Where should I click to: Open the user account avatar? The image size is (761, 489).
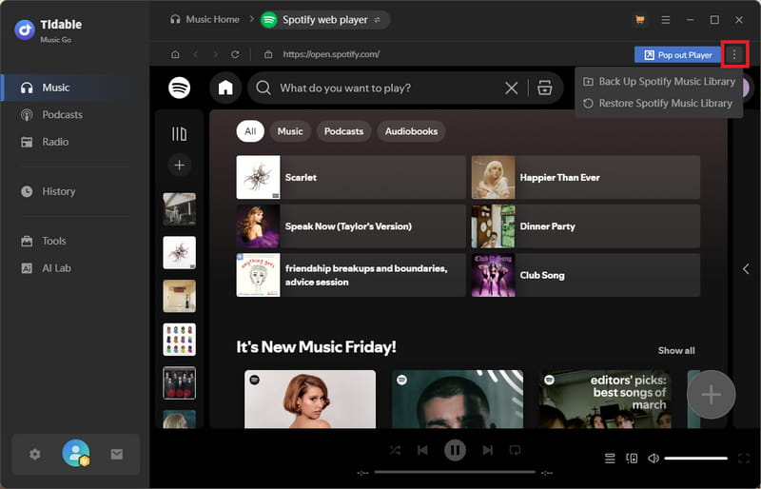76,453
